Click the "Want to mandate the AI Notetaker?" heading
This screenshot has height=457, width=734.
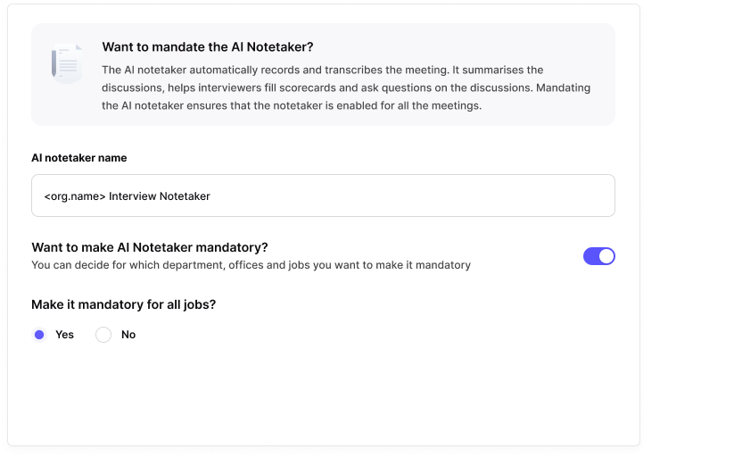coord(208,47)
